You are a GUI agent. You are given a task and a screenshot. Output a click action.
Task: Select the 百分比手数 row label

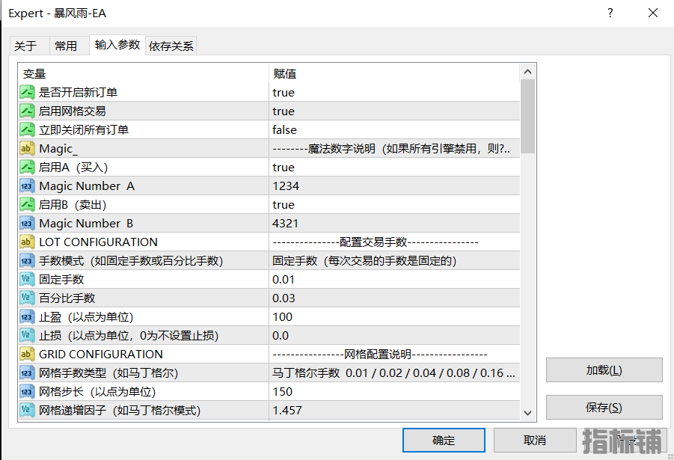(67, 298)
